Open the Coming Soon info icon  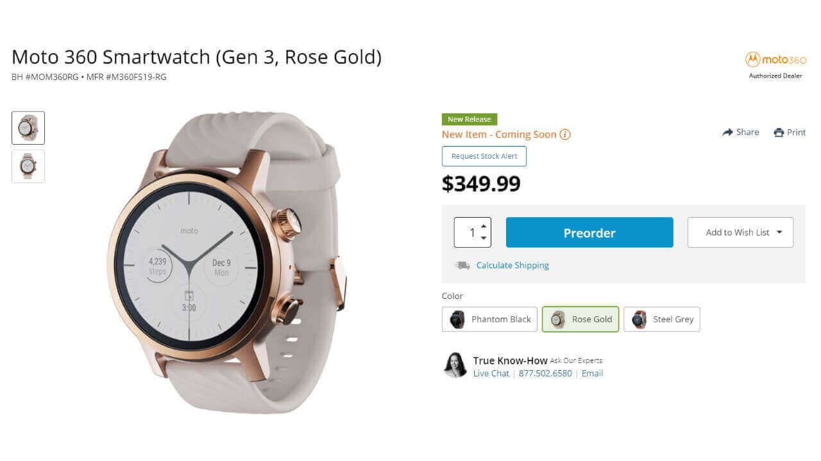tap(565, 134)
